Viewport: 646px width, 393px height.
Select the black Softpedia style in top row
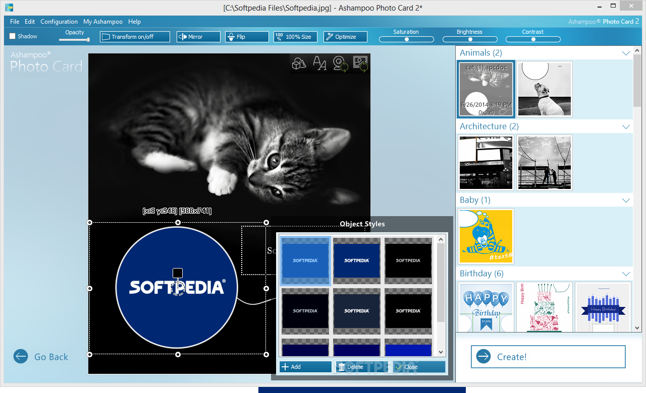point(408,260)
